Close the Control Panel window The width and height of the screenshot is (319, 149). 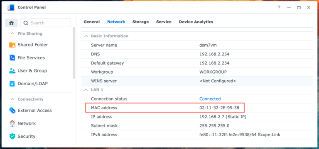pos(309,7)
